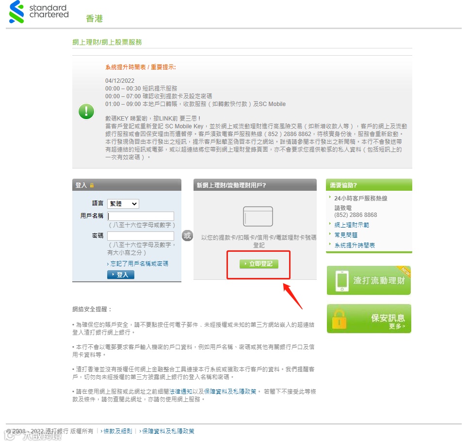469x444 pixels.
Task: Click the card illustration icon in registration panel
Action: pyautogui.click(x=258, y=216)
